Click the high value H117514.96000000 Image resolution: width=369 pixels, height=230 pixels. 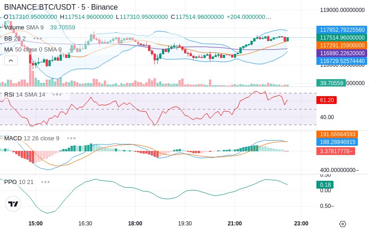(86, 17)
